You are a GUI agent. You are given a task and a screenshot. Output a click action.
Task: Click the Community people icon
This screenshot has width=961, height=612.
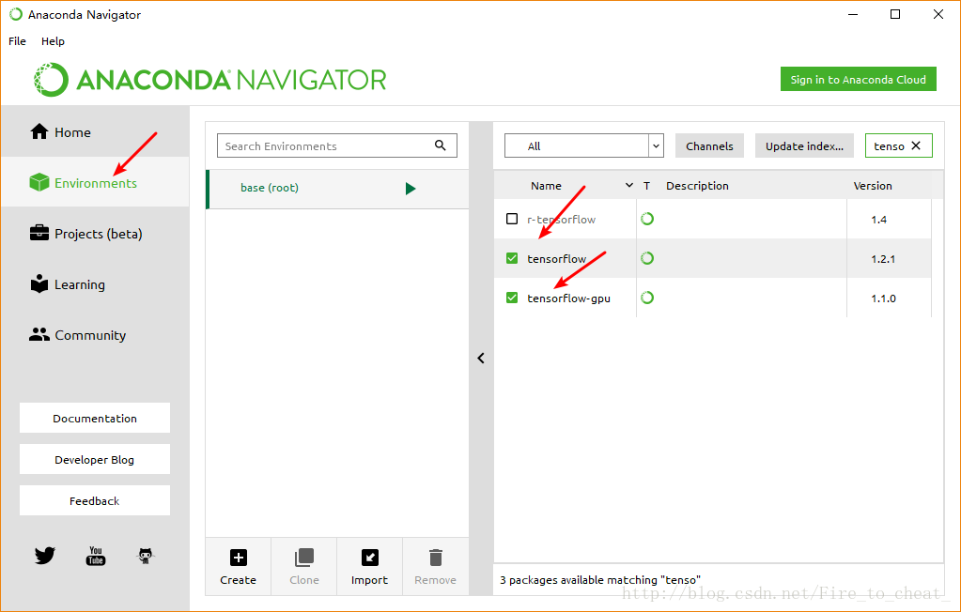point(39,334)
